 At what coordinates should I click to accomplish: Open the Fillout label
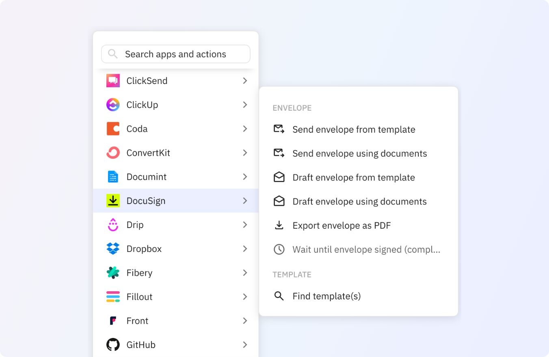pos(139,297)
